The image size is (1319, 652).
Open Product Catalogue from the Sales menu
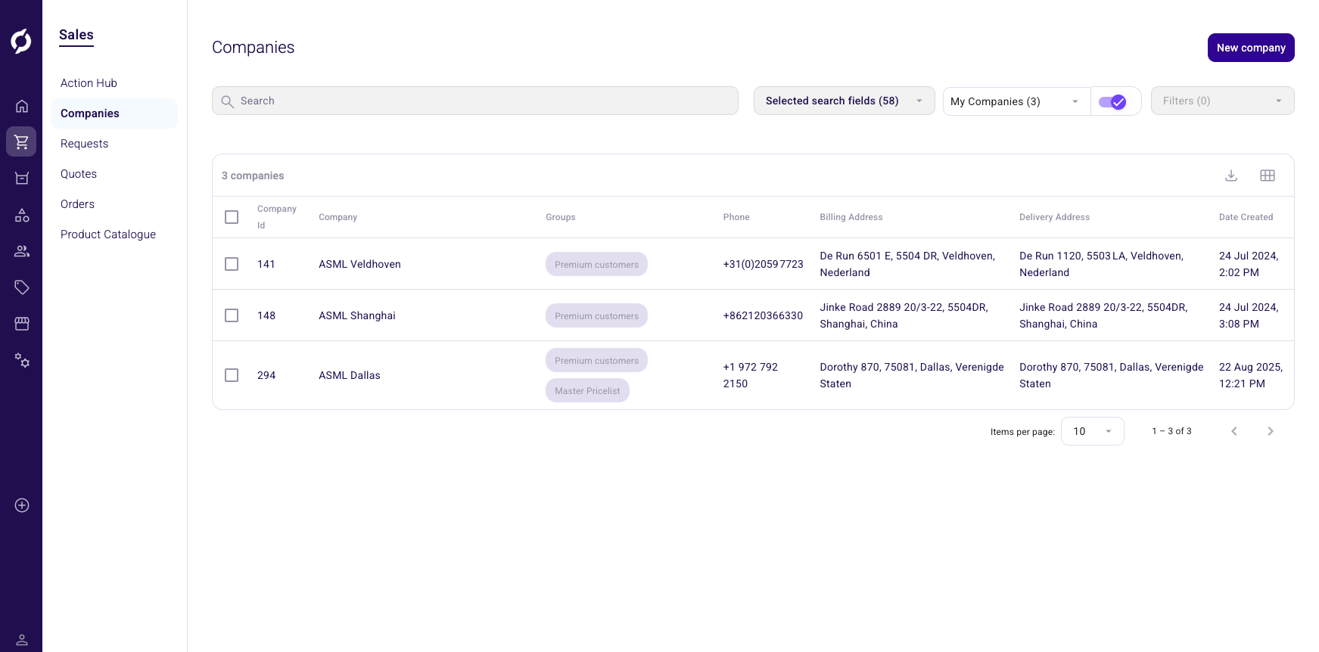point(108,234)
